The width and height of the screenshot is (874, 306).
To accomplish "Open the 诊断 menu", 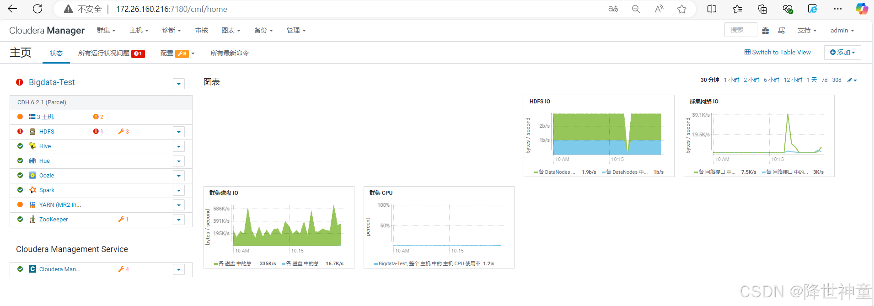I will click(172, 30).
